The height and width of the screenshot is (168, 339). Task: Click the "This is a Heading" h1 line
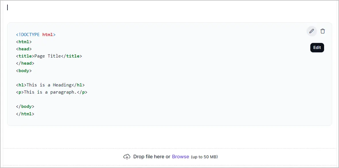tap(50, 85)
